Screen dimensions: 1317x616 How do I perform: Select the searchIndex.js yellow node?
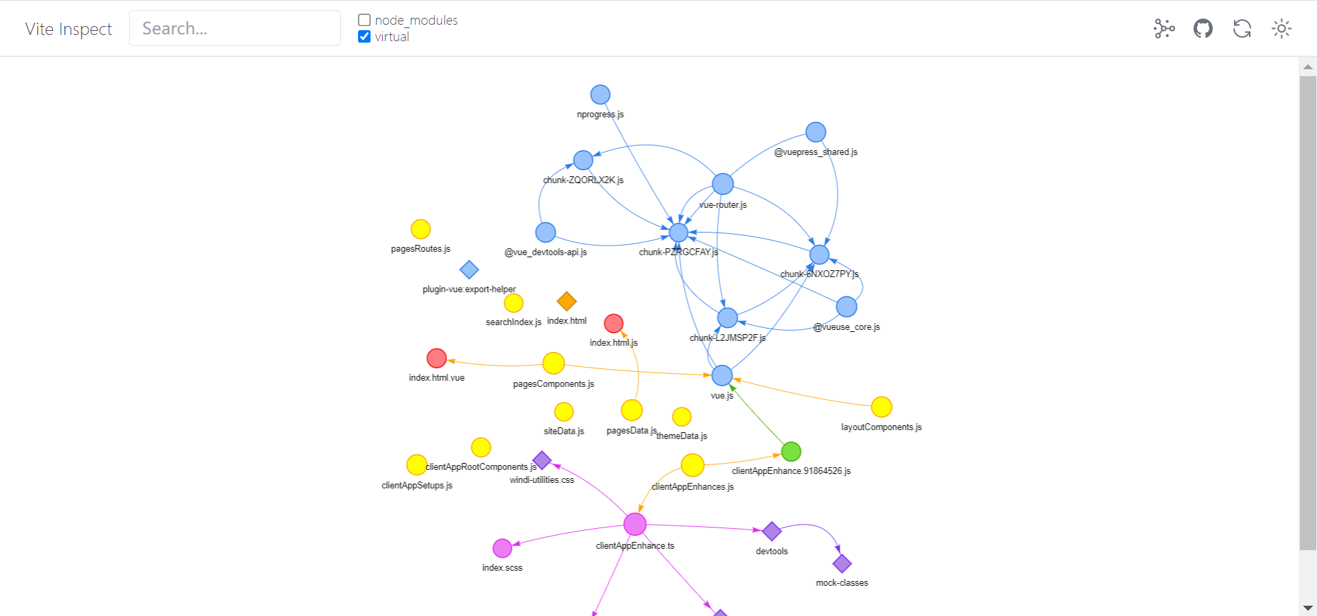pyautogui.click(x=514, y=303)
